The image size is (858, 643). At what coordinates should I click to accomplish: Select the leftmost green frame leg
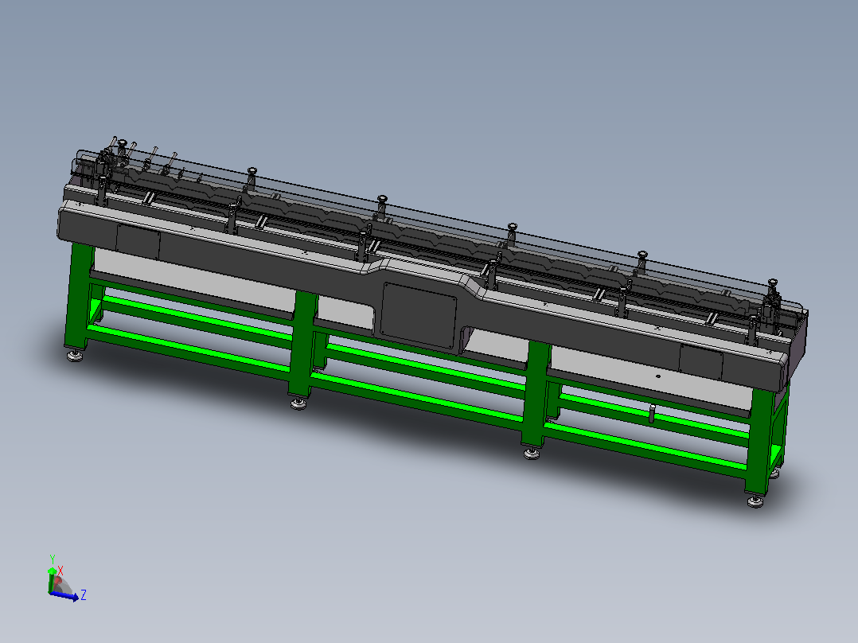(x=78, y=294)
